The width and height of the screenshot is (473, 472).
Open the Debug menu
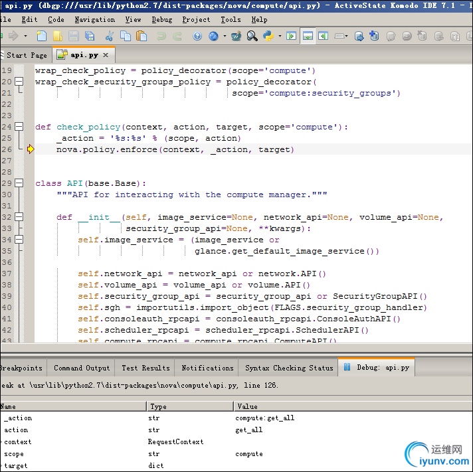click(161, 19)
